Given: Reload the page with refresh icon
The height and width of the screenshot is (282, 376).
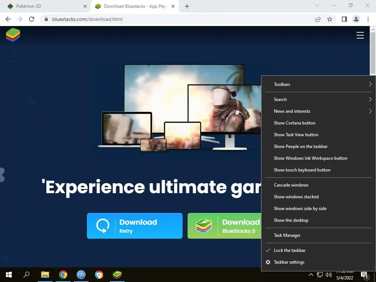Looking at the screenshot, I should point(32,19).
